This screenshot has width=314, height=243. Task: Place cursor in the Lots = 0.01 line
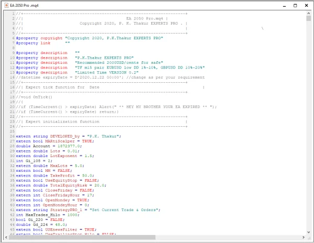(x=48, y=151)
